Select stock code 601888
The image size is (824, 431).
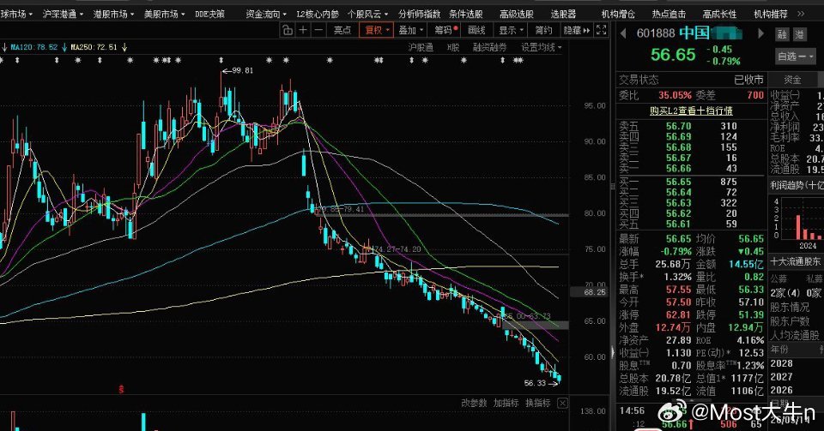point(655,33)
